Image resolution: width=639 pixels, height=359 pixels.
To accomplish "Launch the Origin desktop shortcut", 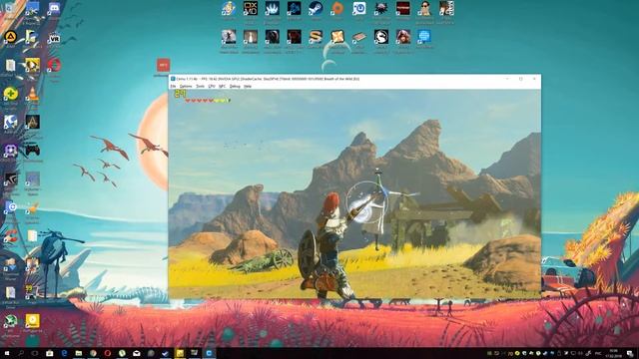I will point(337,8).
